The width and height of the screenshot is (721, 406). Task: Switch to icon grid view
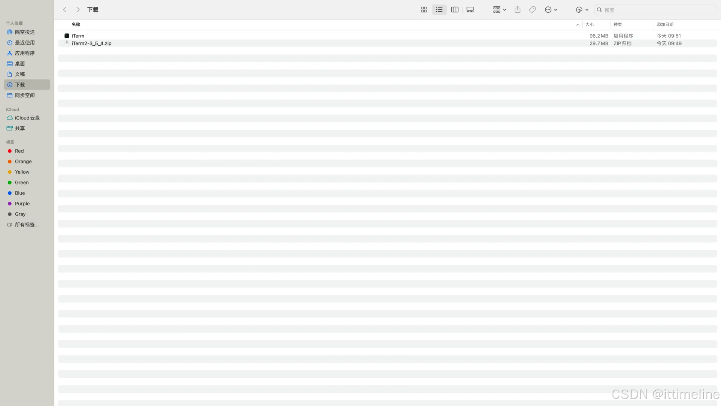tap(424, 10)
